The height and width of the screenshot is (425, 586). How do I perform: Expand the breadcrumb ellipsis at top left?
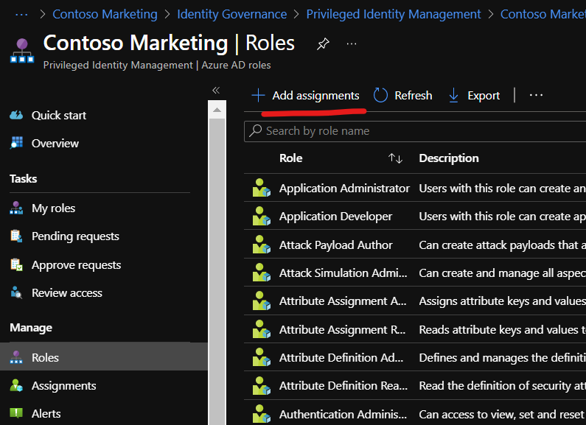tap(21, 14)
